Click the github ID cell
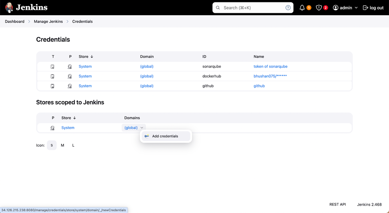The image size is (389, 213). tap(208, 86)
